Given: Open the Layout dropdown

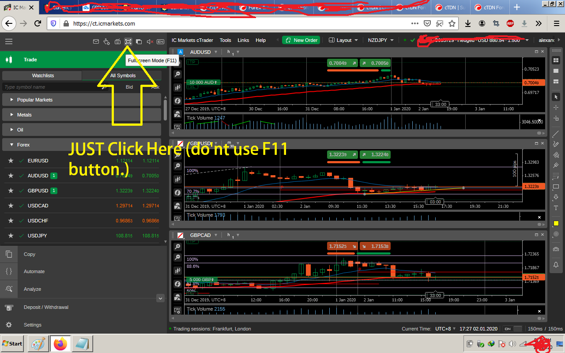Looking at the screenshot, I should [343, 40].
